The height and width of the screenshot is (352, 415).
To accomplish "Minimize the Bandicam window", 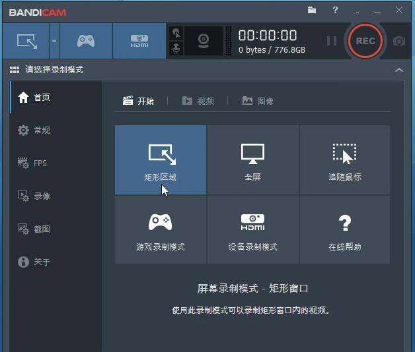I will (377, 12).
